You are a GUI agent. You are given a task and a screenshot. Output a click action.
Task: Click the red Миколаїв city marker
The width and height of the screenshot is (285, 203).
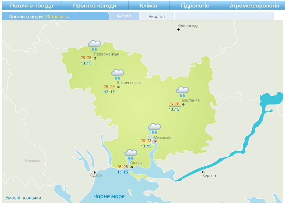(156, 141)
